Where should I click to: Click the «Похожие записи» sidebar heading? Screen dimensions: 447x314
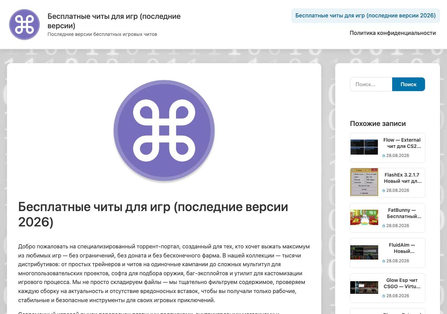pyautogui.click(x=378, y=124)
